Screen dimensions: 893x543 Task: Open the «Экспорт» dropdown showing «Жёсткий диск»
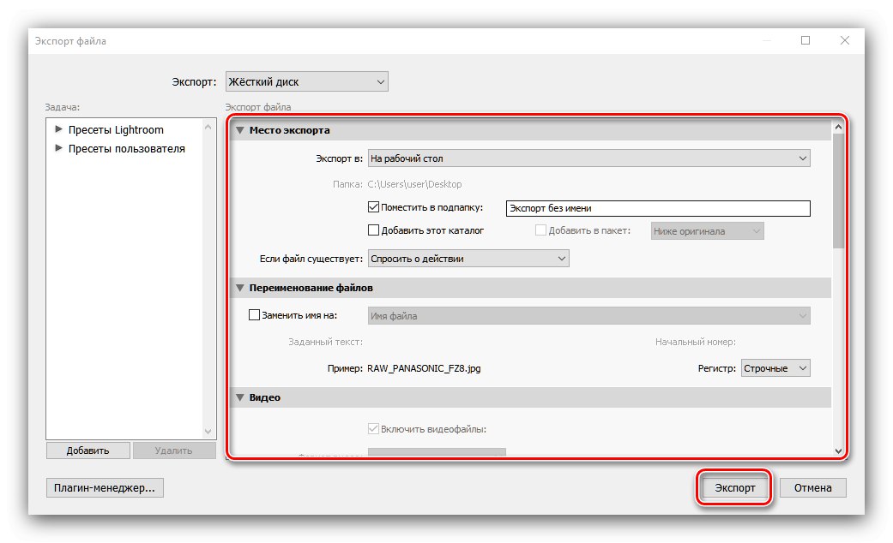pyautogui.click(x=306, y=81)
